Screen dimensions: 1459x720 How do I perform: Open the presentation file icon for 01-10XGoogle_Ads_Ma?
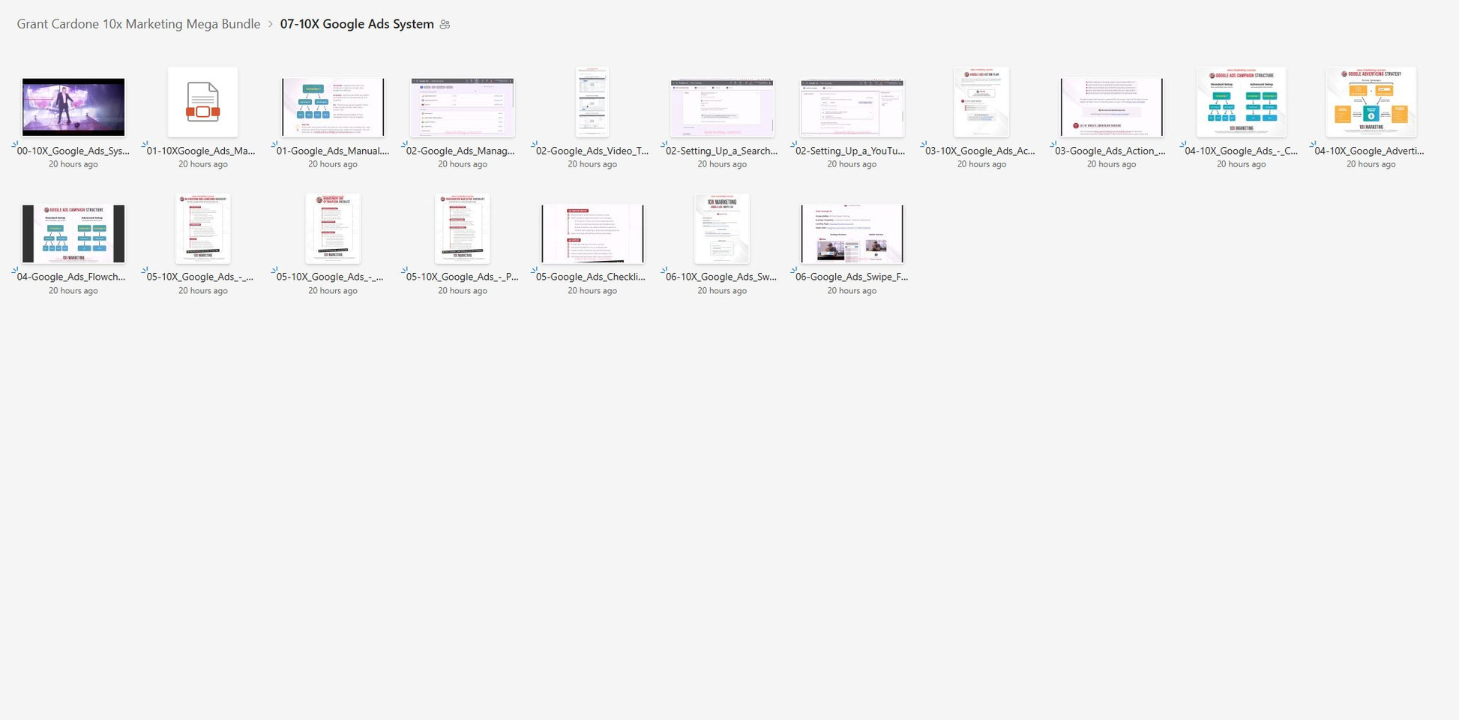tap(202, 103)
